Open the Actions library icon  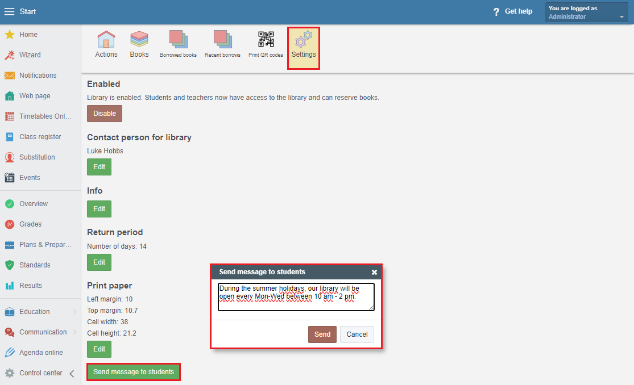coord(106,40)
